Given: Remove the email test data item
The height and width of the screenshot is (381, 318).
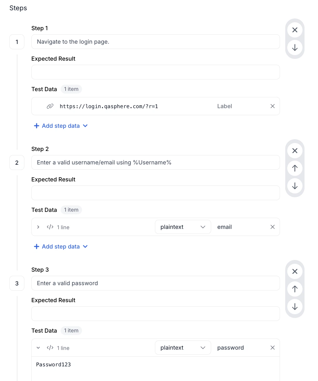Looking at the screenshot, I should pyautogui.click(x=273, y=227).
